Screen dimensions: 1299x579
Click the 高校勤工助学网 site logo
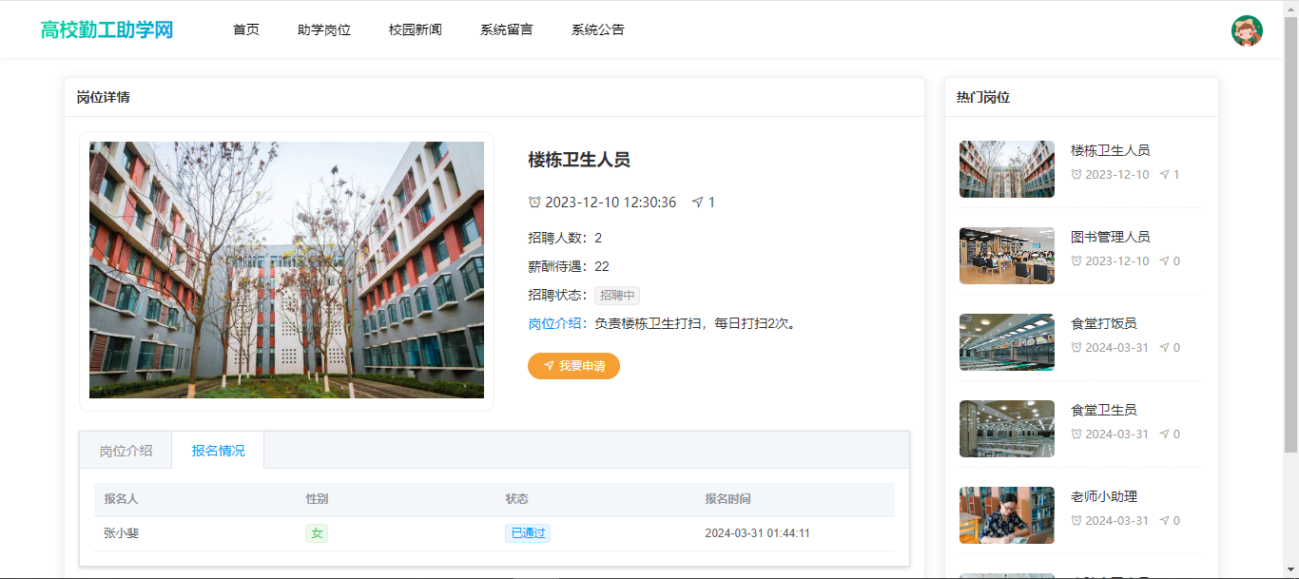[107, 29]
